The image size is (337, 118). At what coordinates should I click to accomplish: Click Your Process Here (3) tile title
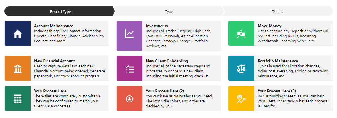pos(277,91)
